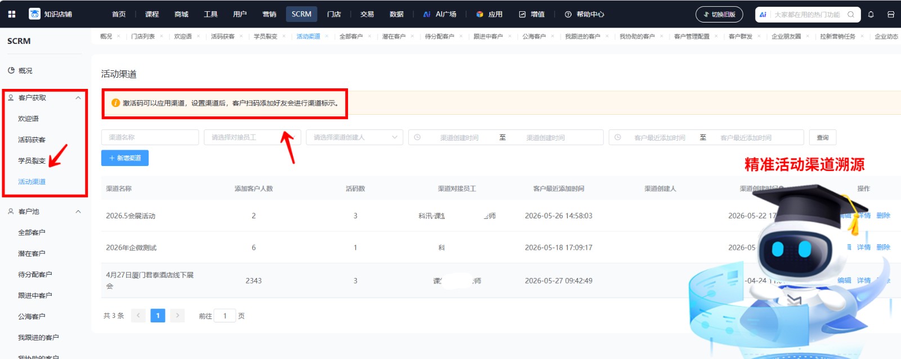Open 课程 in top navigation

152,14
